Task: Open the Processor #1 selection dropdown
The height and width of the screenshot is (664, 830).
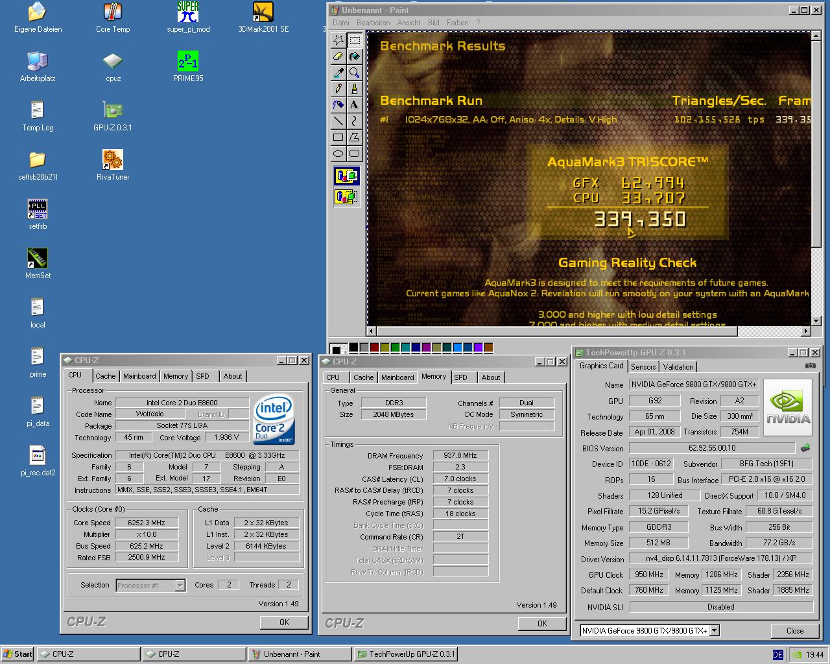Action: [x=180, y=586]
